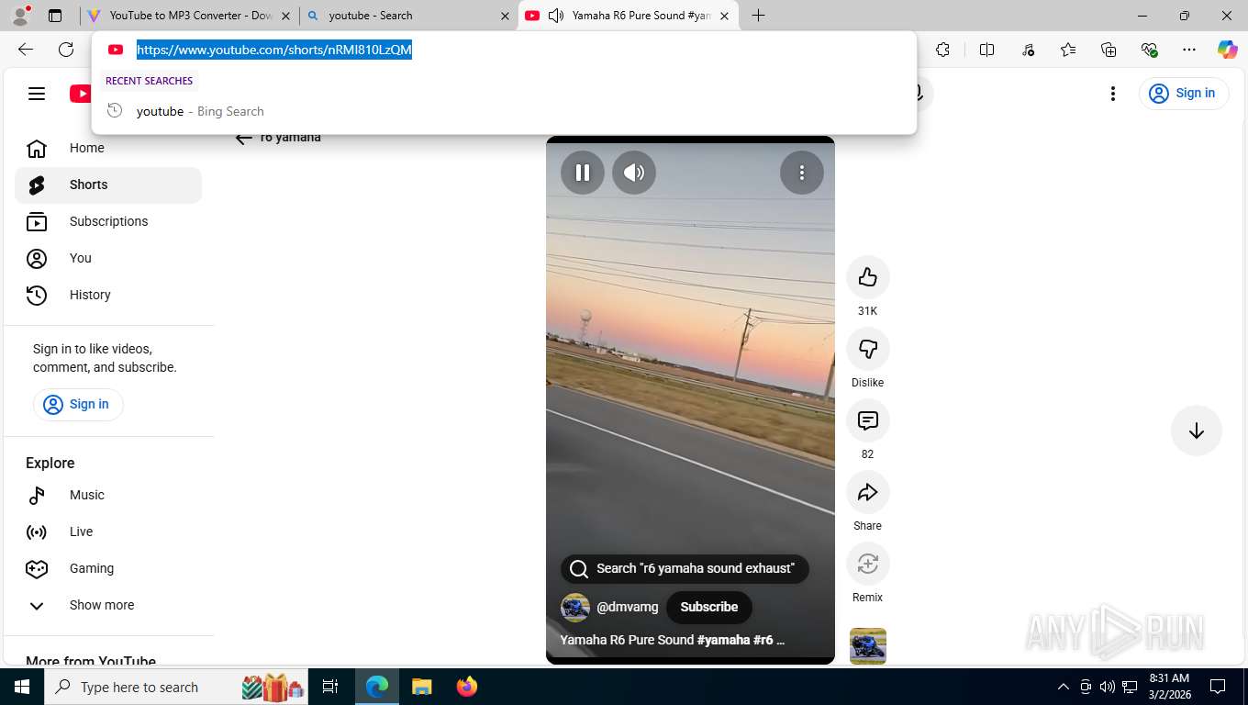Image resolution: width=1248 pixels, height=705 pixels.
Task: Switch to youtube - Search tab
Action: click(x=408, y=16)
